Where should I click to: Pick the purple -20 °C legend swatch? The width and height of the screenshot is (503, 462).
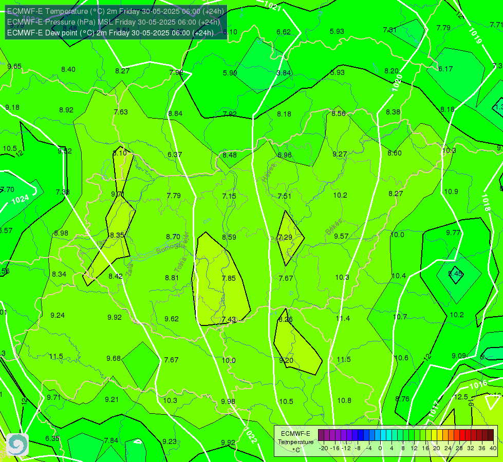pos(321,435)
